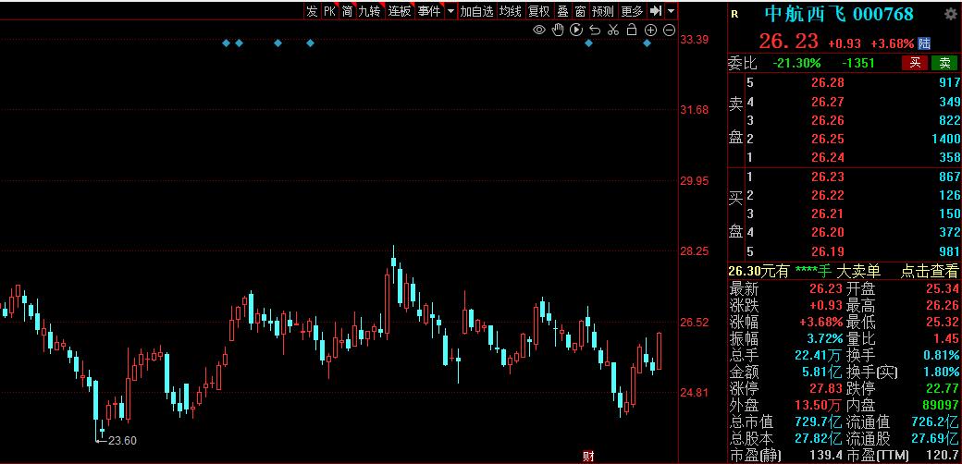962x464 pixels.
Task: Click the rightmost blue diamond event marker
Action: click(x=647, y=43)
